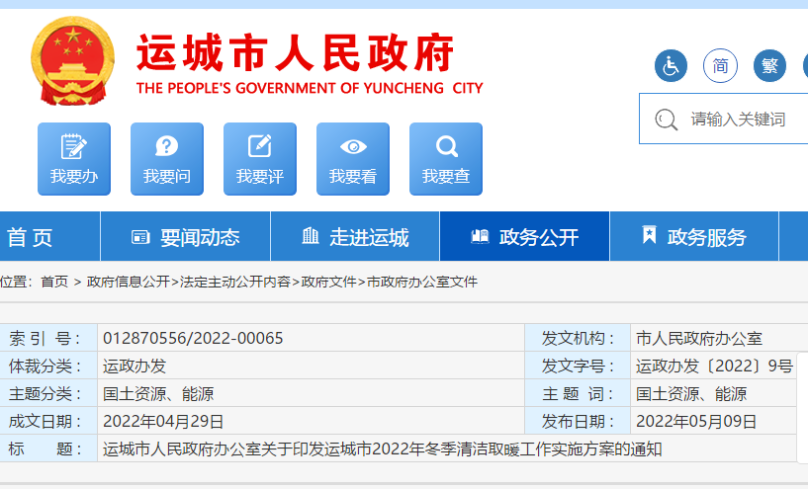The width and height of the screenshot is (808, 489).
Task: Select index number 012870556/2022-00065
Action: pyautogui.click(x=193, y=338)
